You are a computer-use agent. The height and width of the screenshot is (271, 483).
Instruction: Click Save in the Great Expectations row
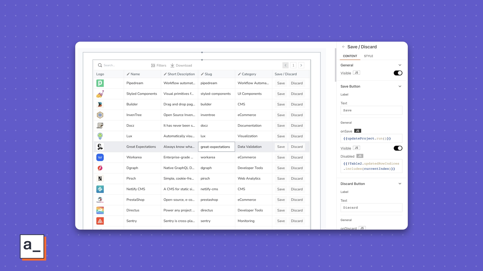(281, 147)
